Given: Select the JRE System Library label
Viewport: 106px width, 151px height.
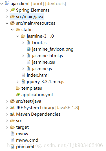Looking at the screenshot, I should [35, 108].
